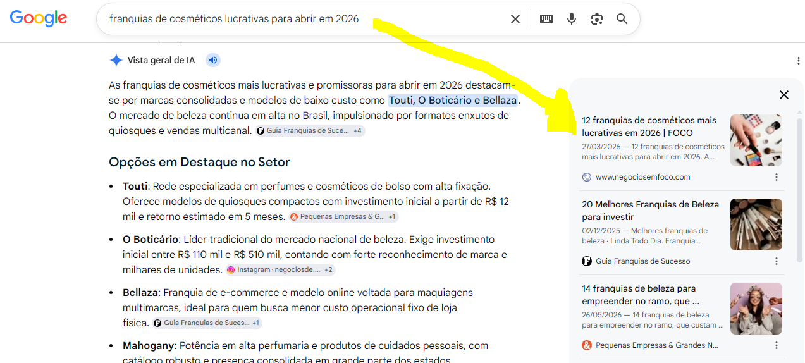
Task: Open '14 franquias de beleza para empreender' result
Action: (x=641, y=295)
